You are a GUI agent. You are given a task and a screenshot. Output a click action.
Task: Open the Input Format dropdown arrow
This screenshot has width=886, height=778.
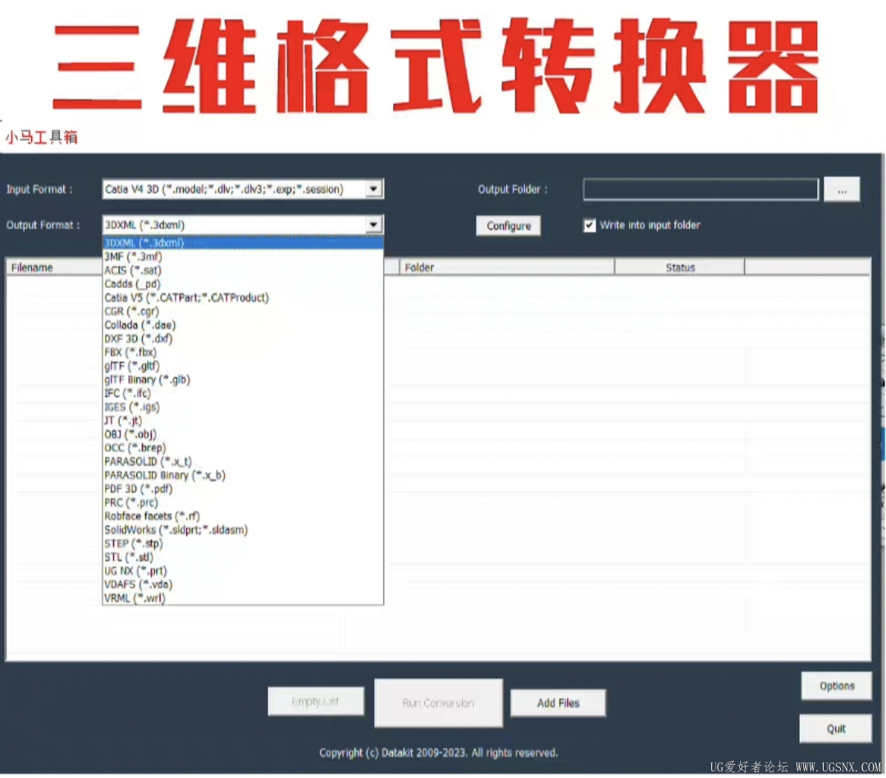coord(373,189)
